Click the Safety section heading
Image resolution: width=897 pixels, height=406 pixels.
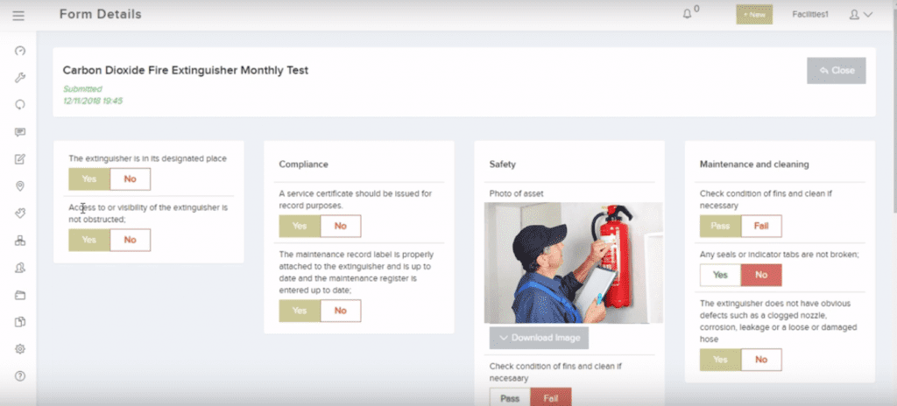502,164
